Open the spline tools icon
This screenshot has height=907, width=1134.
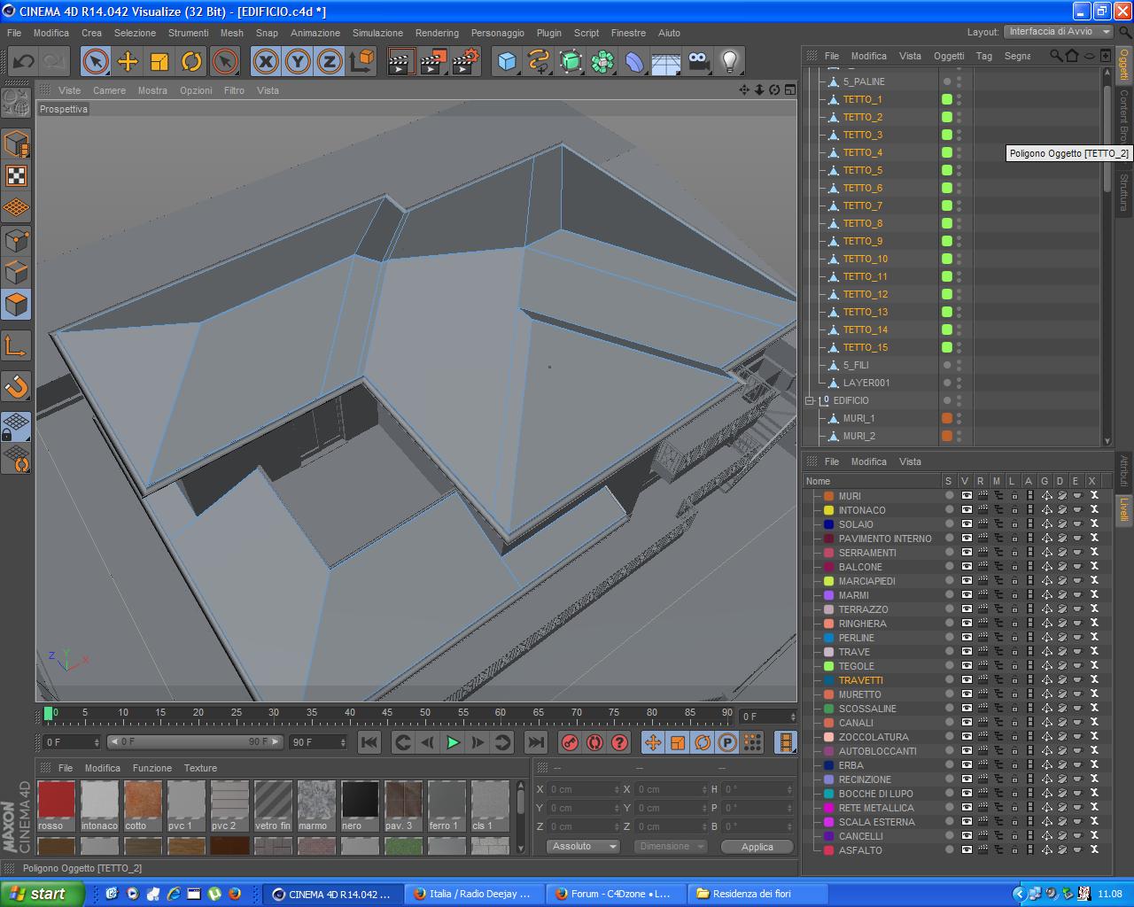coord(539,61)
